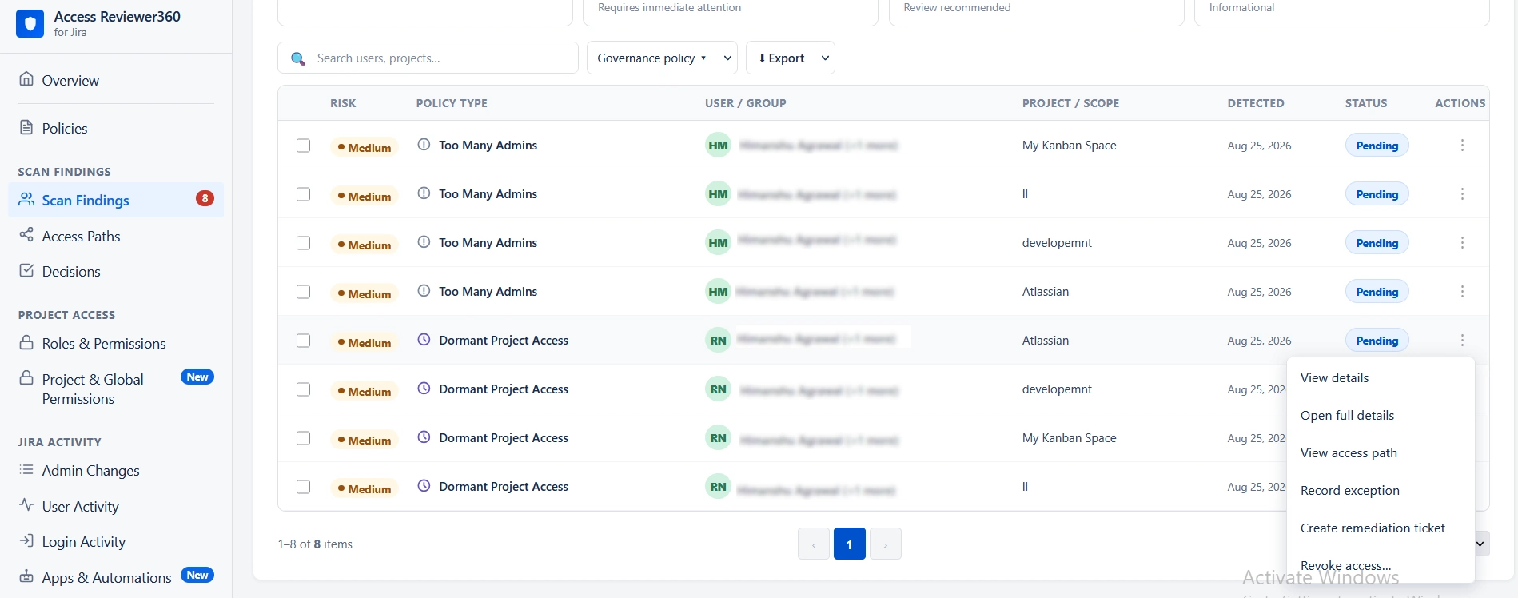The width and height of the screenshot is (1518, 598).
Task: Click Pending status on My Kanban Space admins row
Action: [x=1377, y=146]
